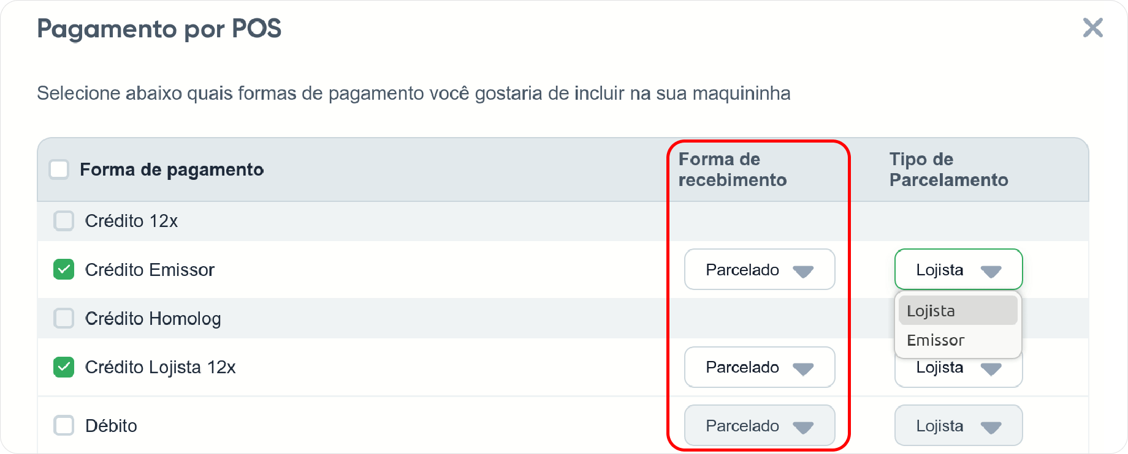The height and width of the screenshot is (454, 1128).
Task: Click the dropdown arrow on Débito's Lojista selector
Action: (993, 425)
